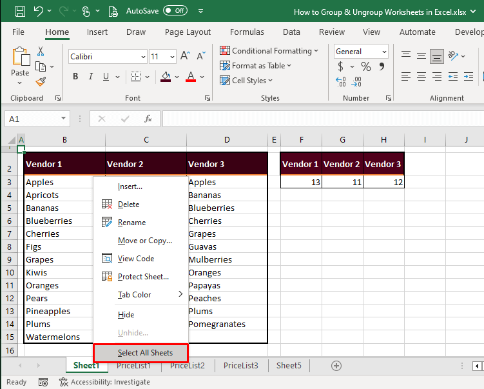Screen dimensions: 484x389
Task: Click the Save icon in title bar
Action: tap(20, 11)
